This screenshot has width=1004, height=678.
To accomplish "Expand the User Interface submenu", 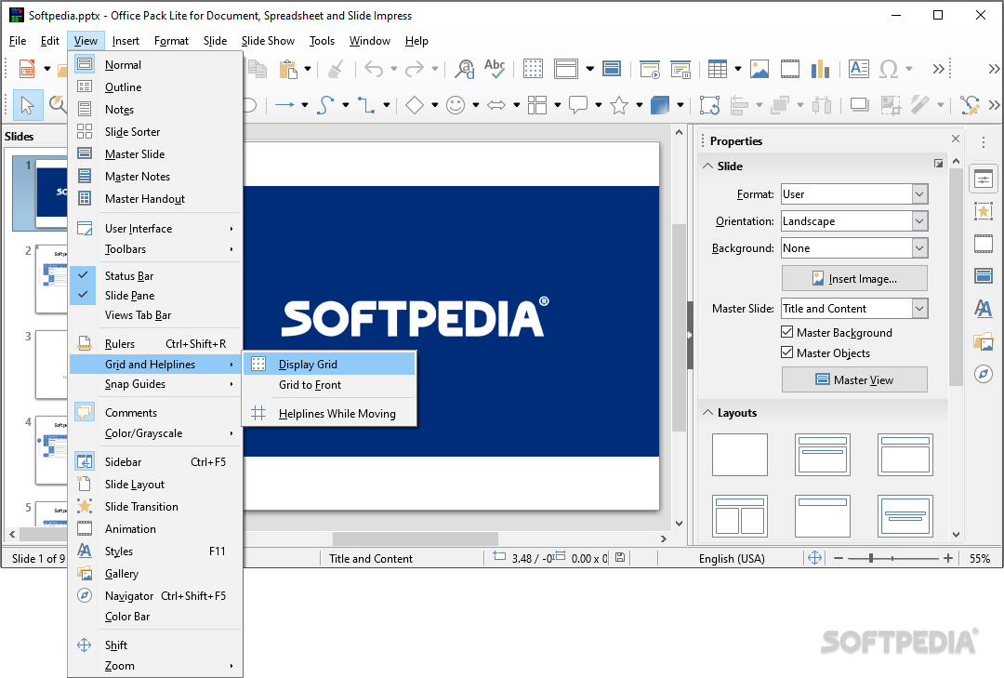I will pyautogui.click(x=155, y=228).
